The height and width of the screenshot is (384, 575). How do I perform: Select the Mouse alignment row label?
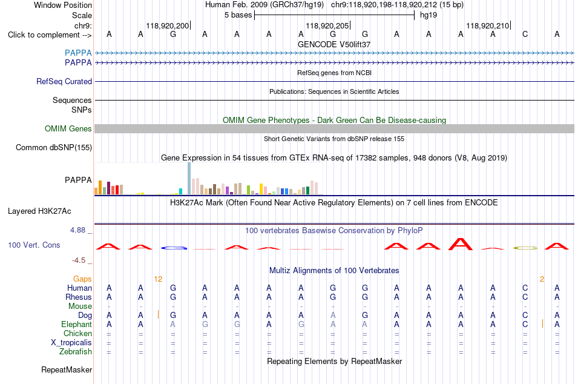click(80, 306)
